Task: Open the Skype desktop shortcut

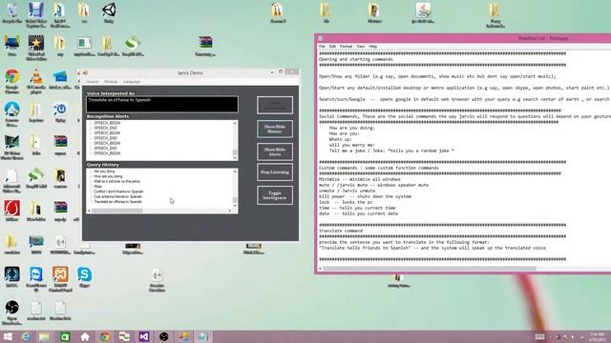Action: [x=85, y=277]
